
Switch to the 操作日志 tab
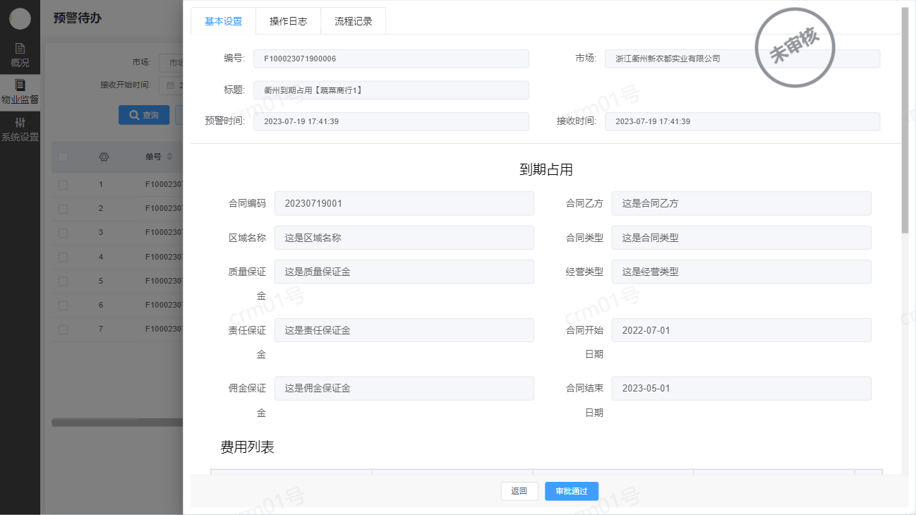coord(288,21)
